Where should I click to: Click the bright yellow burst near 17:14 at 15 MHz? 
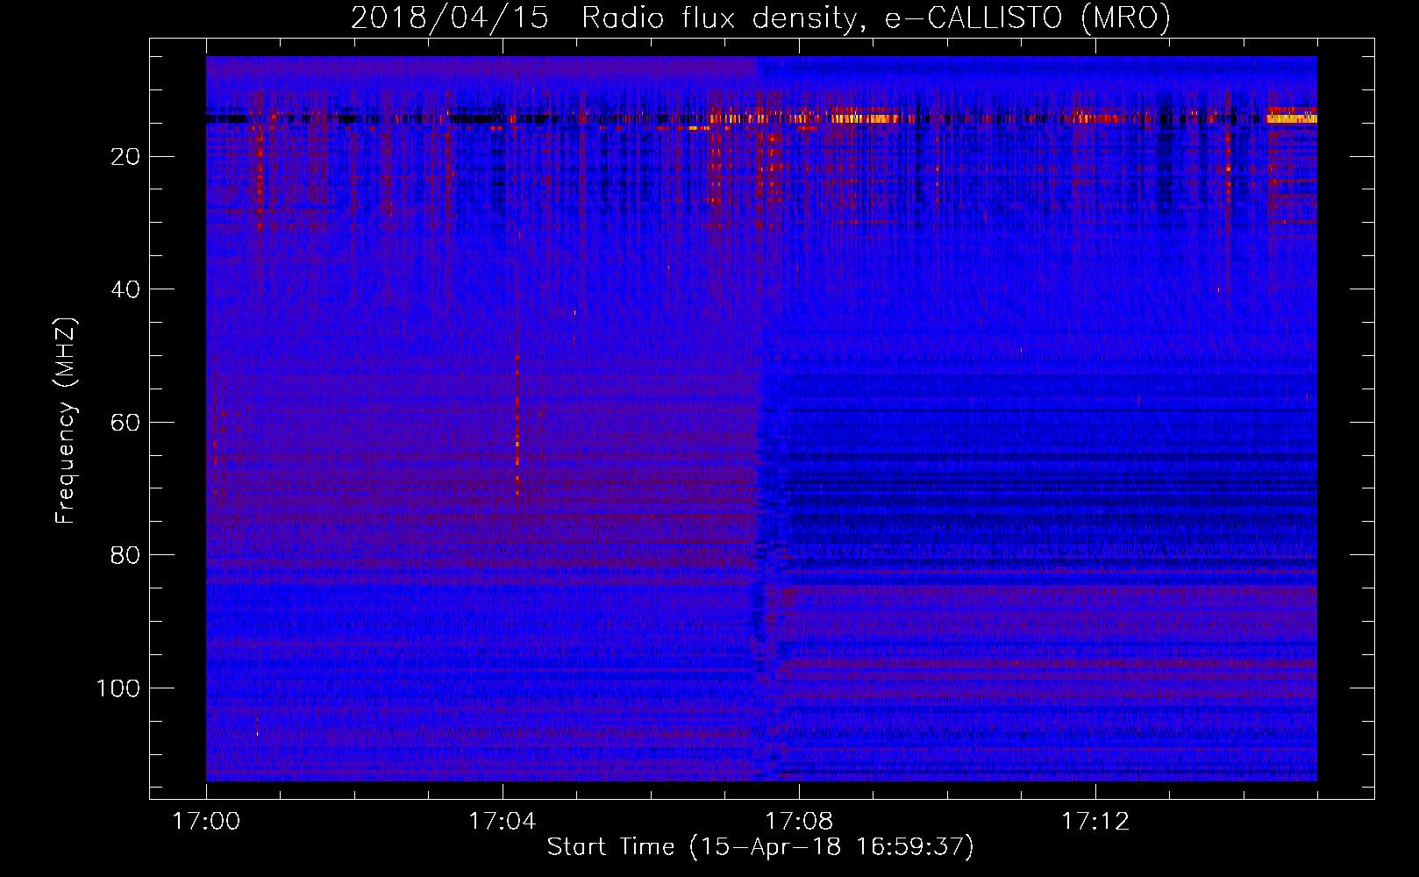click(x=1292, y=118)
